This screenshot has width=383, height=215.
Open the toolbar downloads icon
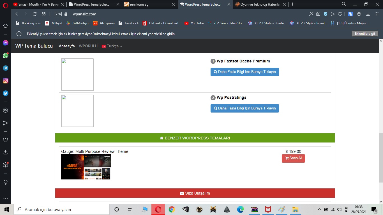(368, 14)
